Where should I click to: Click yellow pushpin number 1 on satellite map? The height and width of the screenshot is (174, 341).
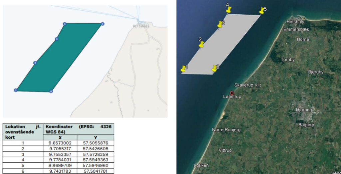183,69
